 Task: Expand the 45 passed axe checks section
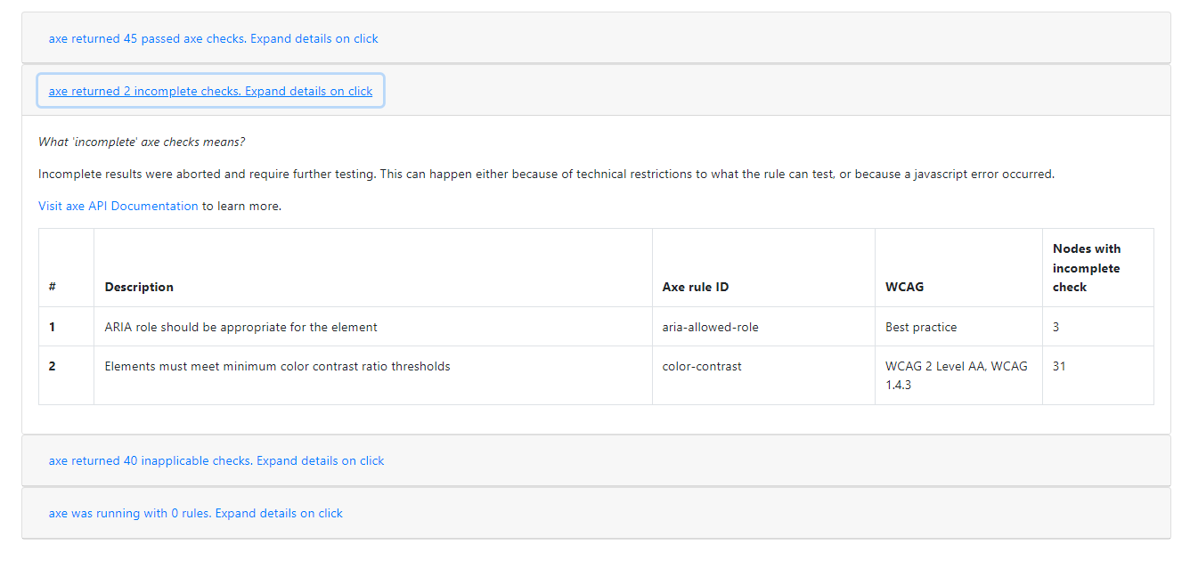point(213,39)
